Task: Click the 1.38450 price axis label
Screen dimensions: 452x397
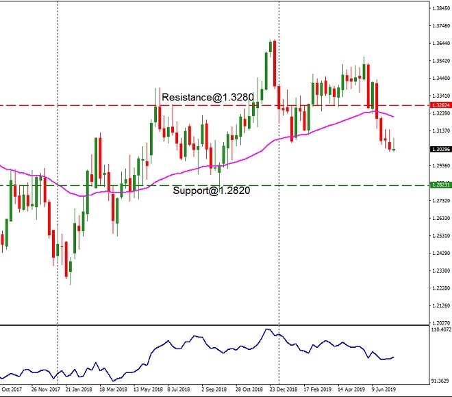Action: click(x=441, y=8)
